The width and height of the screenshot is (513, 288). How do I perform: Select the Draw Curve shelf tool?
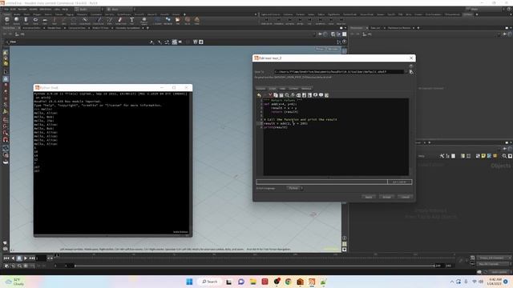(98, 21)
